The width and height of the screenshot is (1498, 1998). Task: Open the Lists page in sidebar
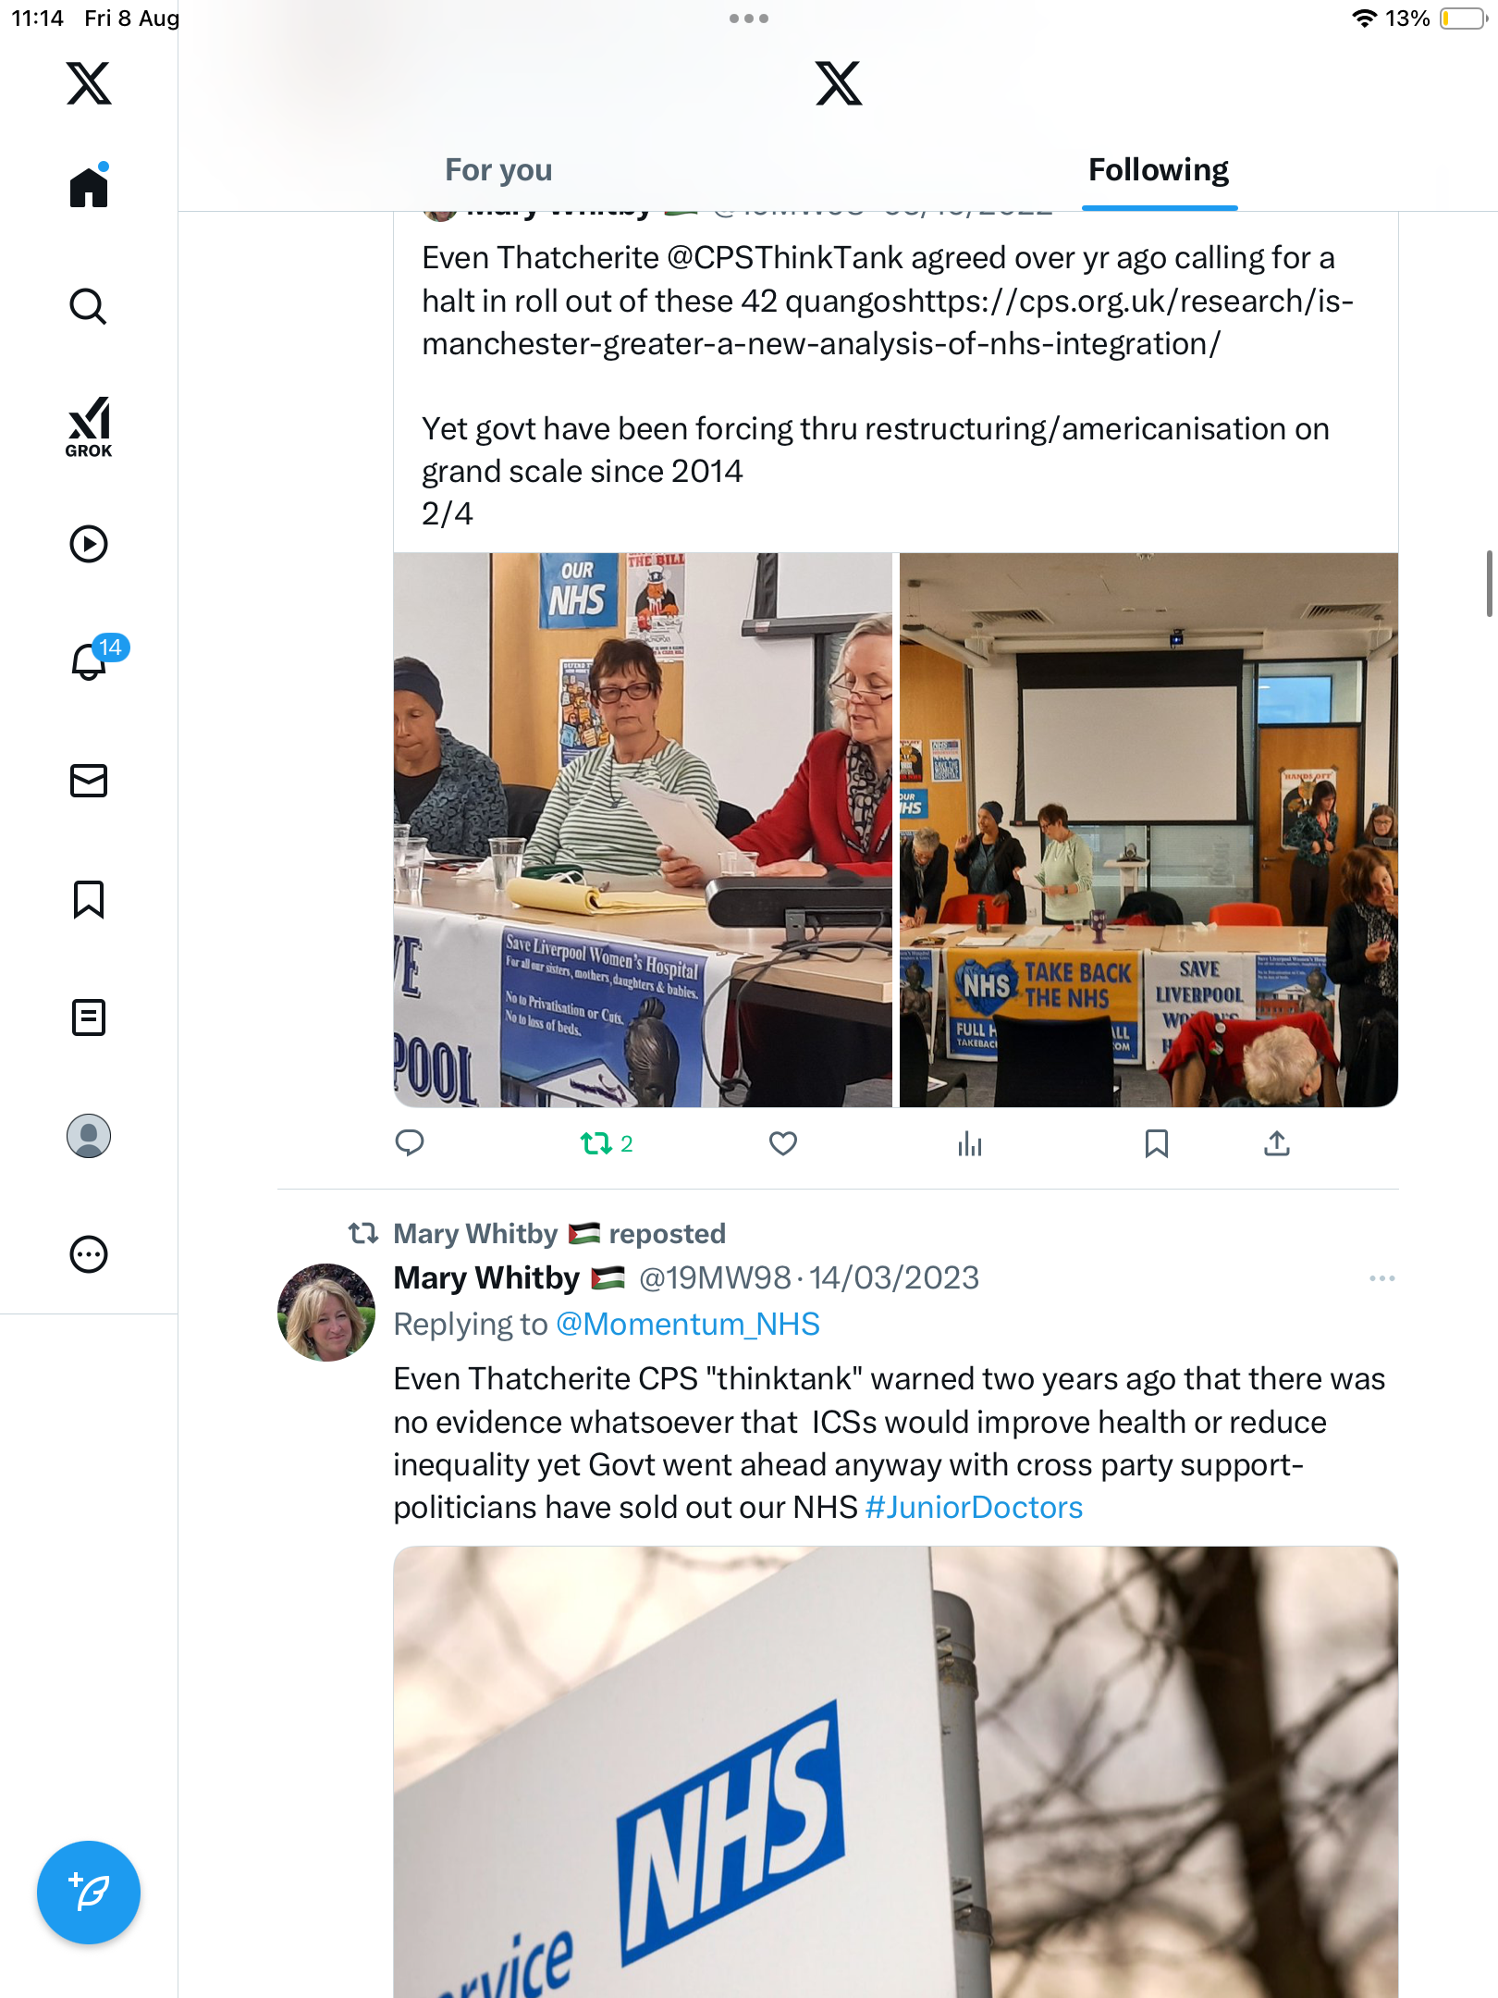tap(89, 1017)
